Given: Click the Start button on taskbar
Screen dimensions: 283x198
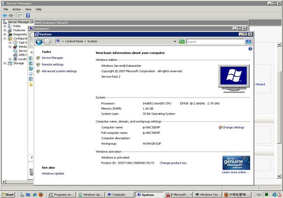Looking at the screenshot, I should click(x=8, y=194).
